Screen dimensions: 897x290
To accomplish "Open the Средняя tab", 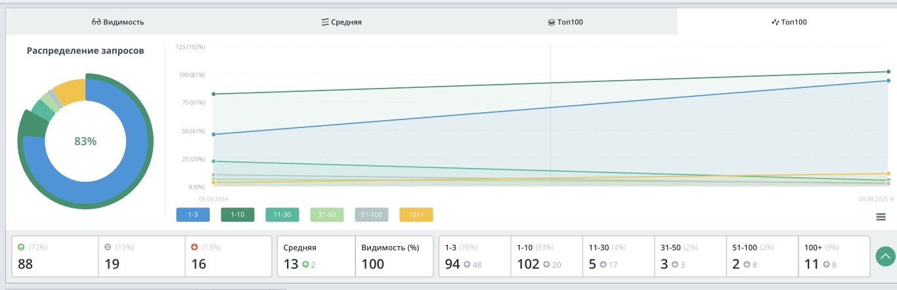I will [x=341, y=22].
